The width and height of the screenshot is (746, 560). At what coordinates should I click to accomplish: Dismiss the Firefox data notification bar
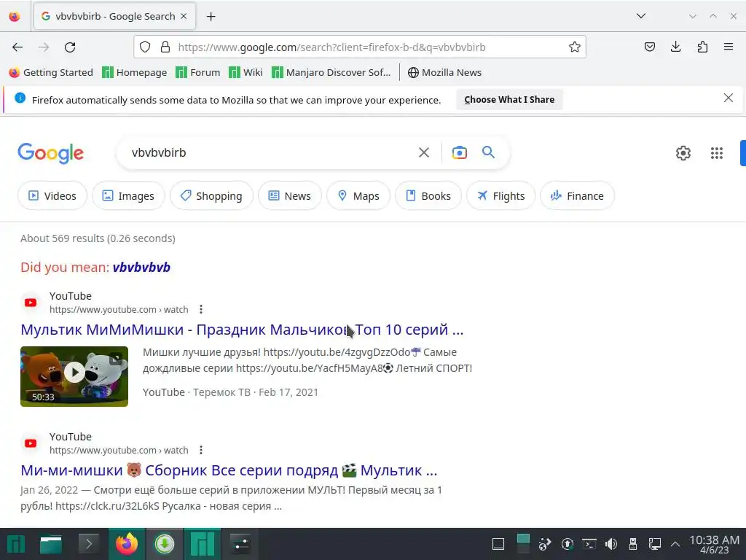(728, 98)
